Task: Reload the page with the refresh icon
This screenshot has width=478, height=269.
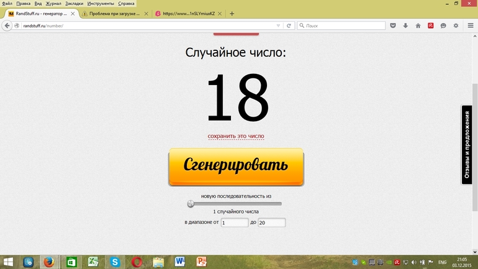Action: pyautogui.click(x=289, y=25)
